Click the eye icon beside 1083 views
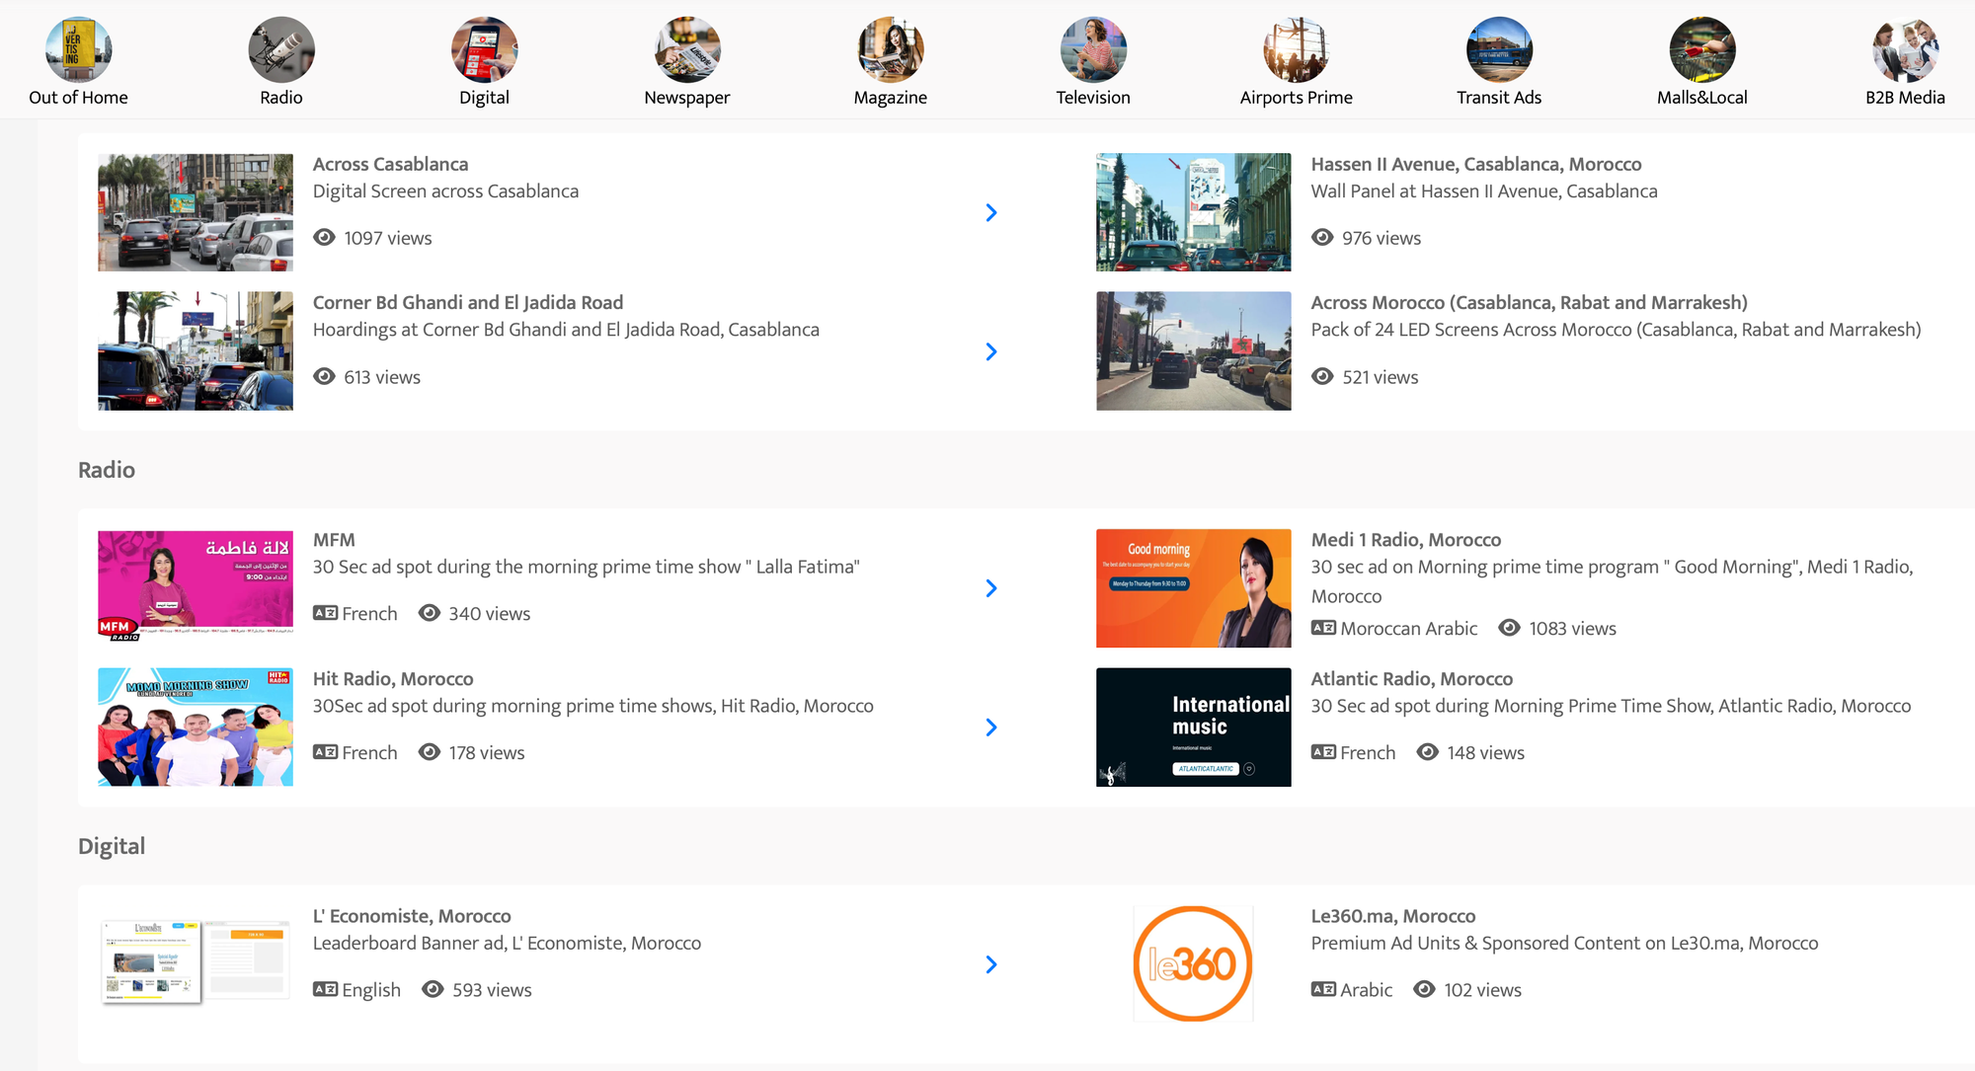1975x1071 pixels. [1509, 628]
